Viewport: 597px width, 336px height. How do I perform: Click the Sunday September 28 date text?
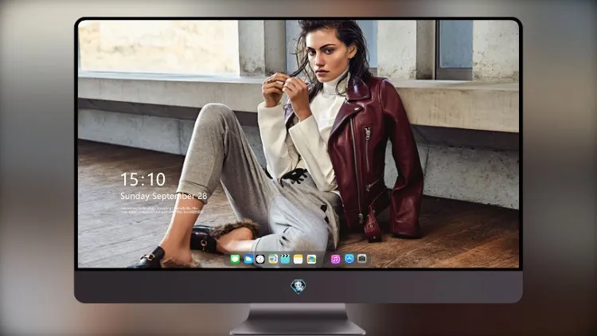point(164,196)
